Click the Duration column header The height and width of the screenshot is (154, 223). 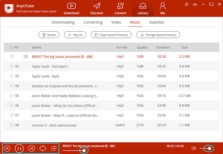point(163,47)
